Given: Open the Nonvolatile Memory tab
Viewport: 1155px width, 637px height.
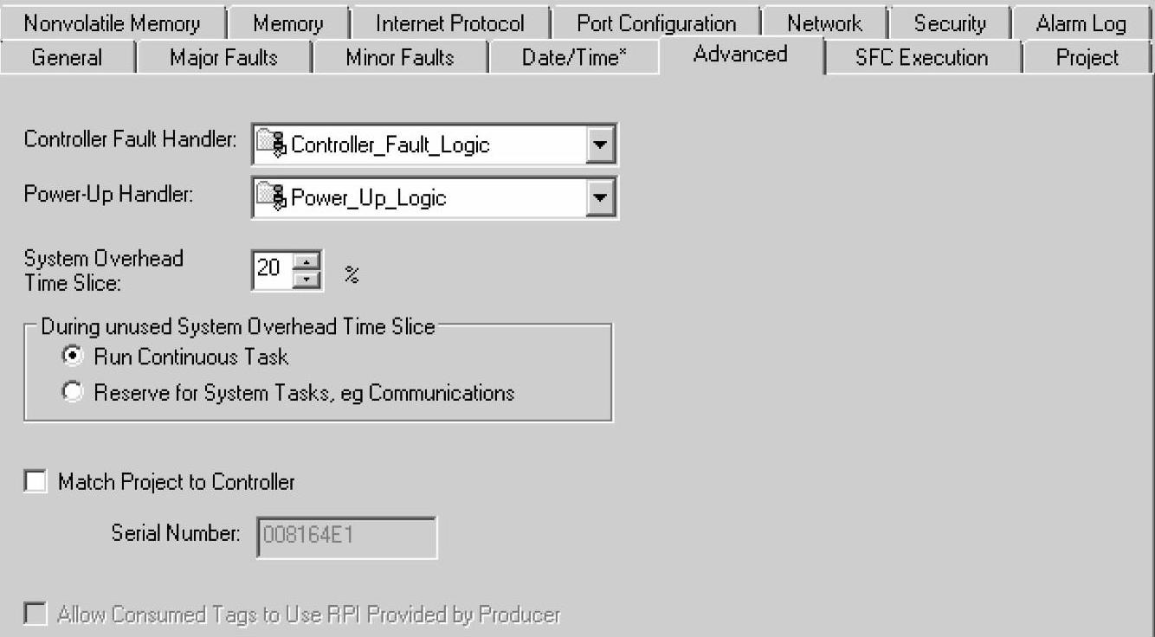Looking at the screenshot, I should [x=112, y=23].
